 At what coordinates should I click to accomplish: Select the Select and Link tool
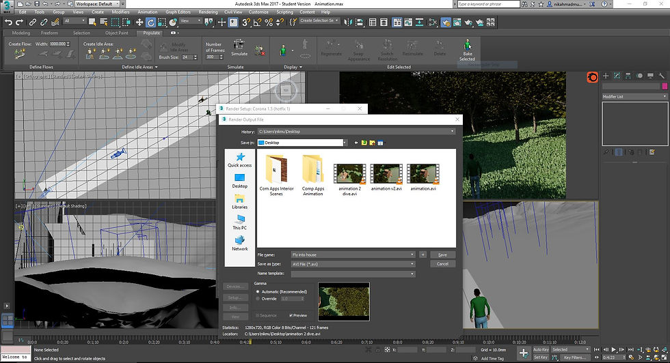pyautogui.click(x=33, y=23)
